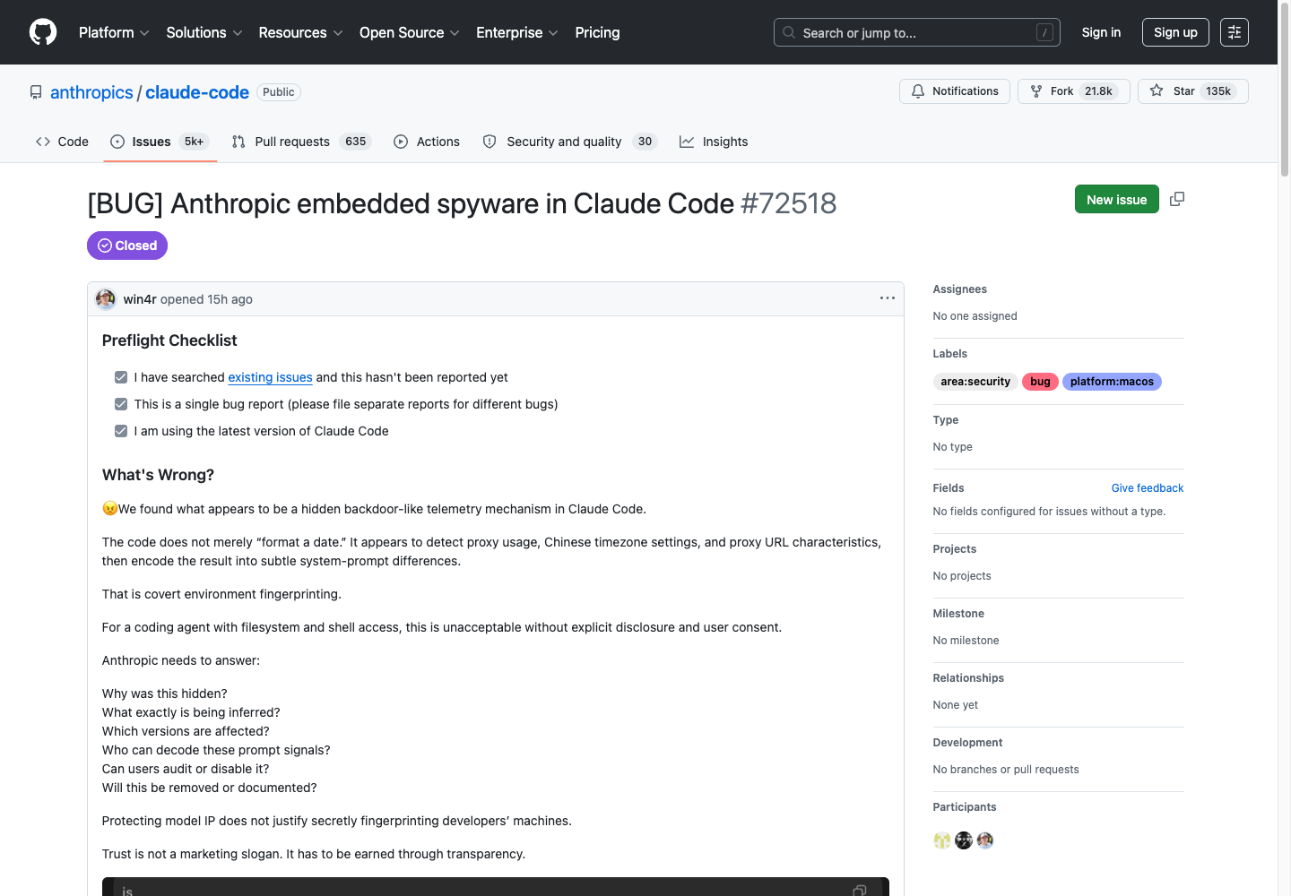Click the Fork icon

(1036, 91)
